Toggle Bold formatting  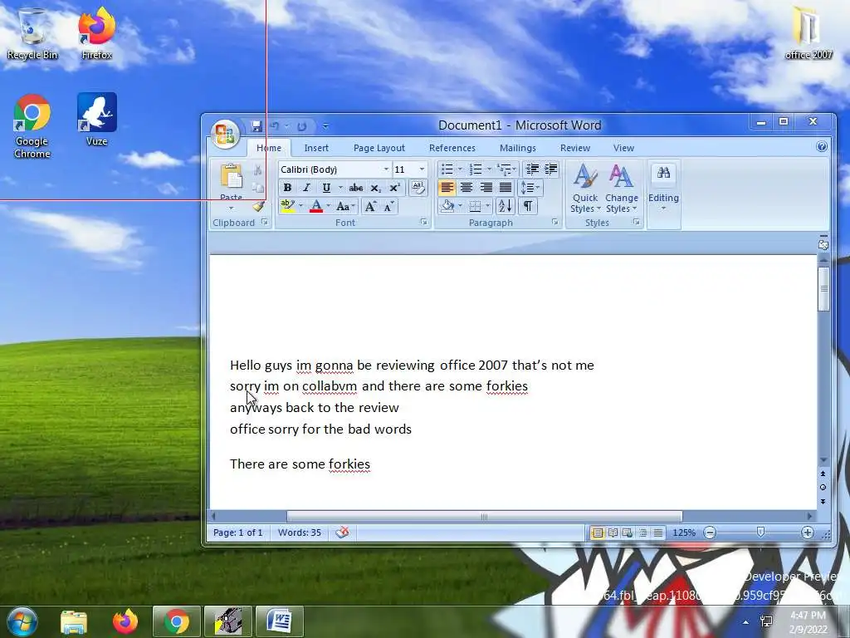(x=287, y=188)
